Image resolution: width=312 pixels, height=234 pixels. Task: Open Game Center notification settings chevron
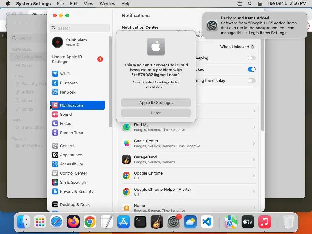(254, 143)
